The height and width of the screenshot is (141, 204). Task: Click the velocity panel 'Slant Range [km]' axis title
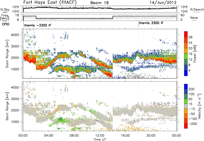7,106
